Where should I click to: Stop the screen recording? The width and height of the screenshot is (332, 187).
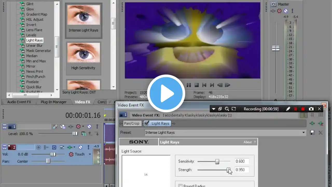303,109
